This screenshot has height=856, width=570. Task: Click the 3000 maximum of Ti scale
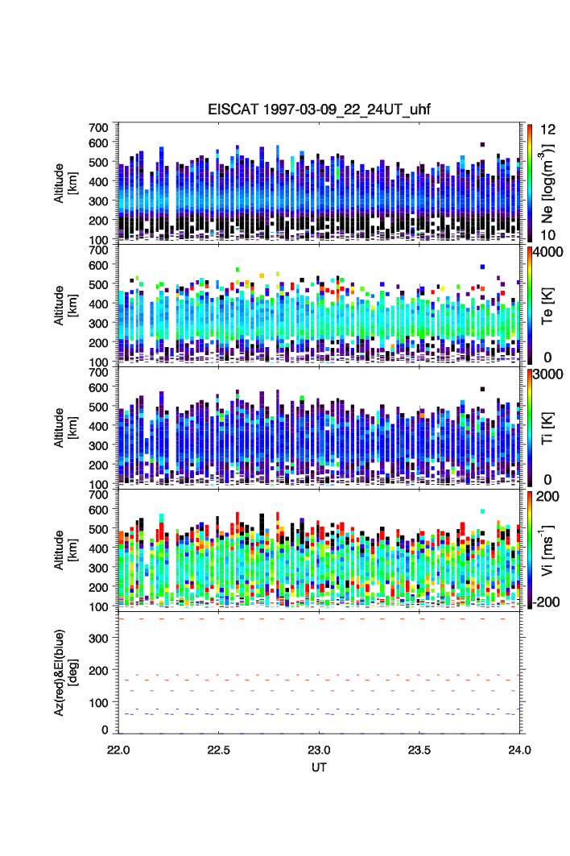point(548,374)
